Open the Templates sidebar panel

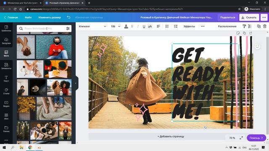(x=6, y=29)
